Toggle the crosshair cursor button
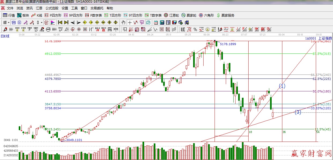The height and width of the screenshot is (160, 333). point(130,22)
